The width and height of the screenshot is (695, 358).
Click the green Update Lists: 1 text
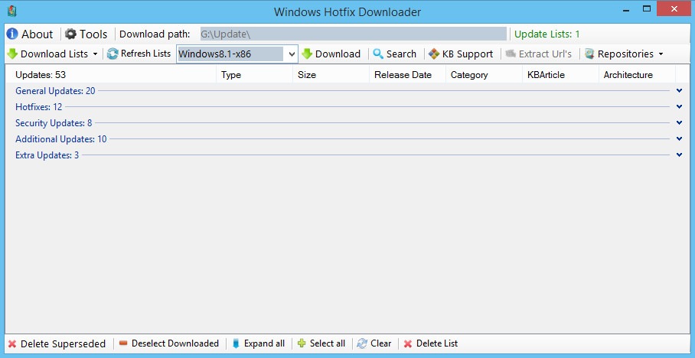click(x=547, y=34)
